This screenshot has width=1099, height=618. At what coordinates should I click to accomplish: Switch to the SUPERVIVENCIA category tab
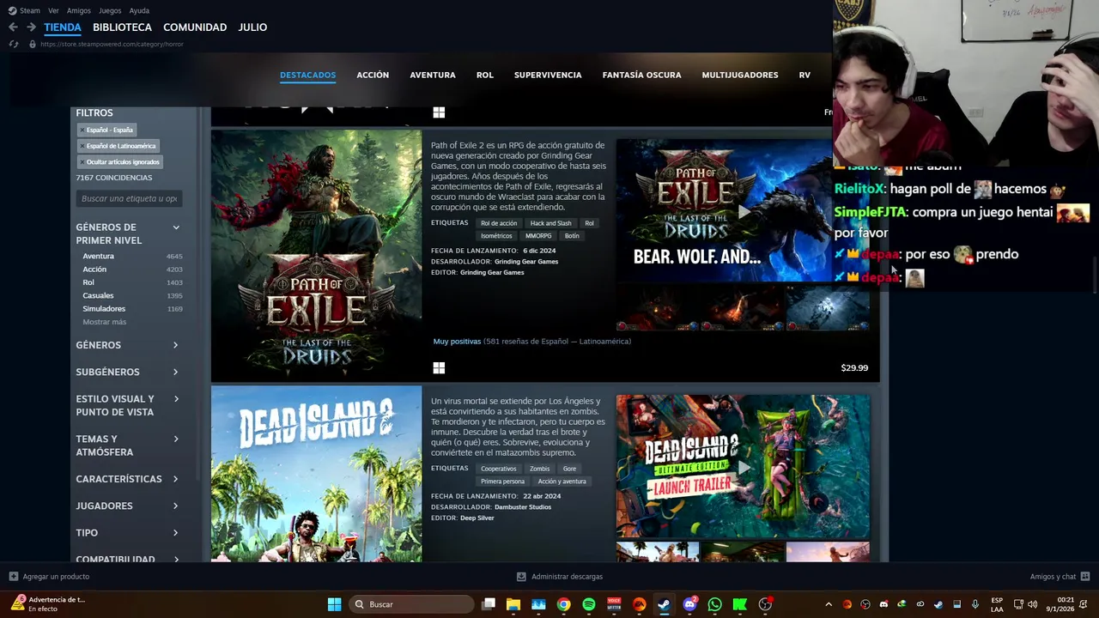point(548,75)
